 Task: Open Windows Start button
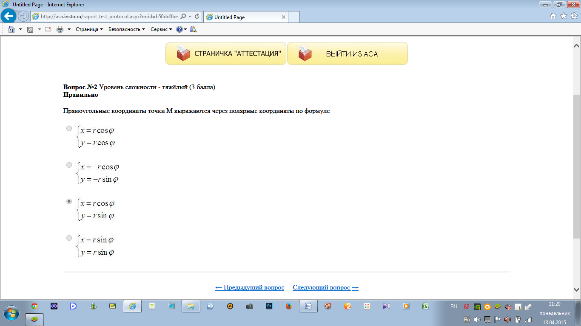coord(11,312)
